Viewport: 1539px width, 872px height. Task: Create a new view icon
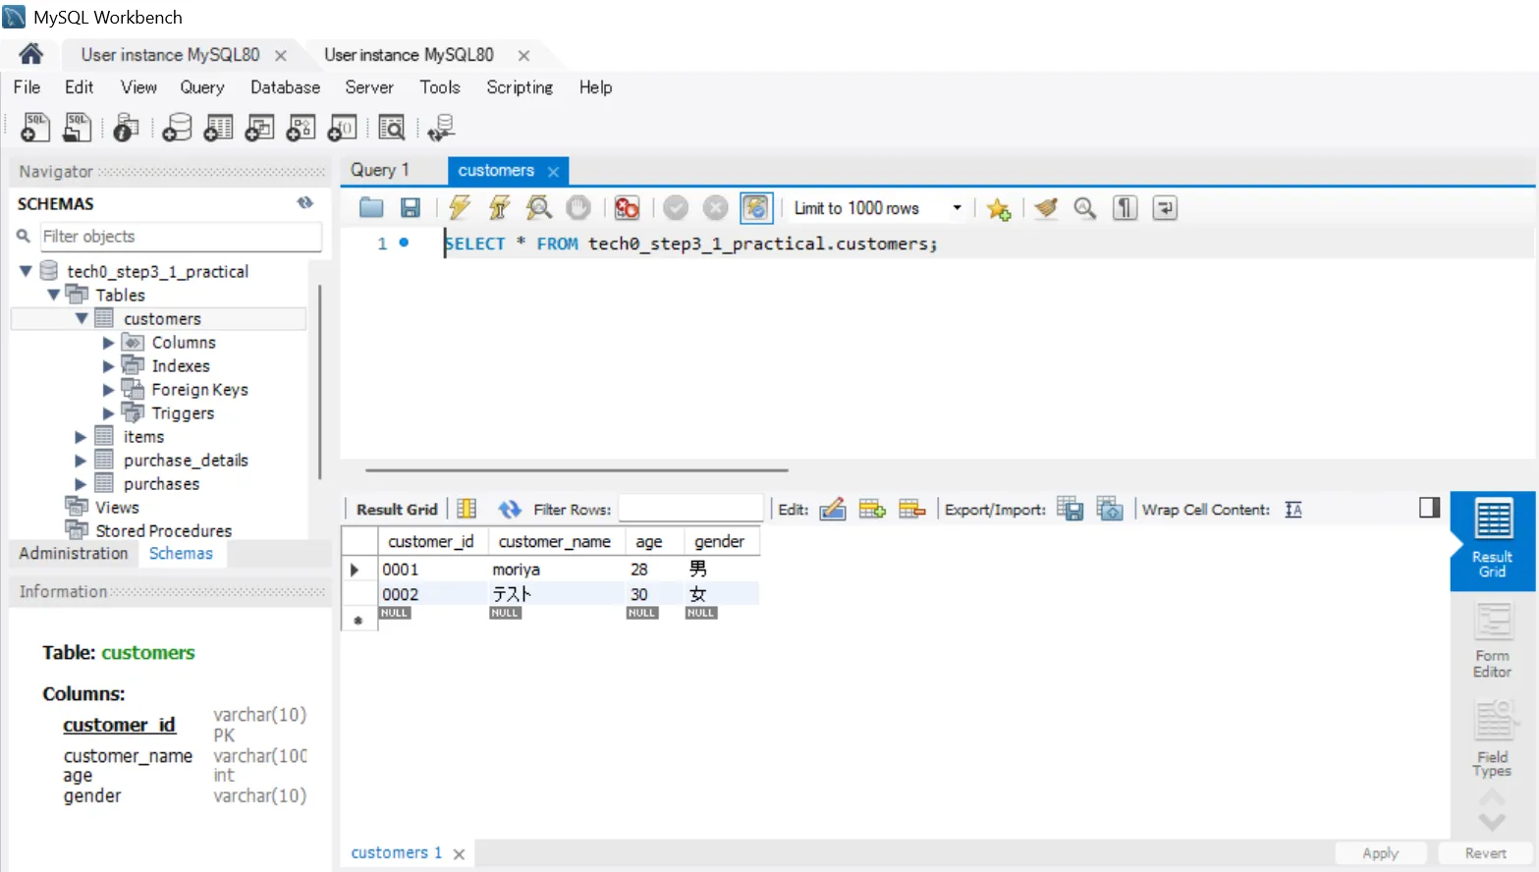[x=259, y=128]
